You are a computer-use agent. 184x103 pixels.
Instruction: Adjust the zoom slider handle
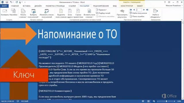166,101
